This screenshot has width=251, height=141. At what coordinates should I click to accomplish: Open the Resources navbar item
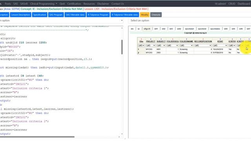[x=89, y=4]
